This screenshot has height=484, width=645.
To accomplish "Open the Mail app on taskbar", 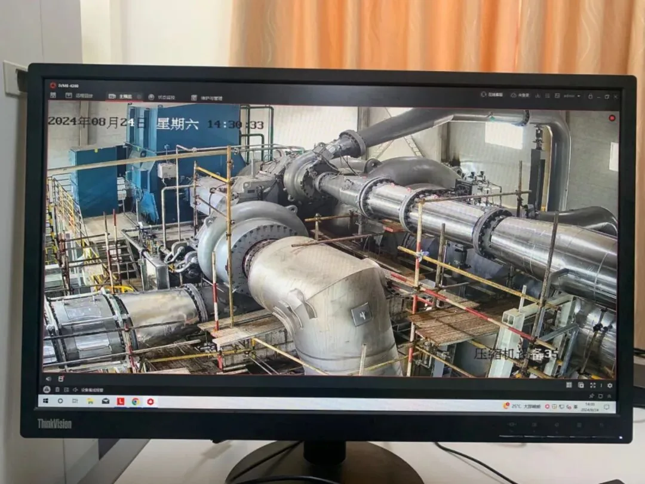I will tap(106, 402).
